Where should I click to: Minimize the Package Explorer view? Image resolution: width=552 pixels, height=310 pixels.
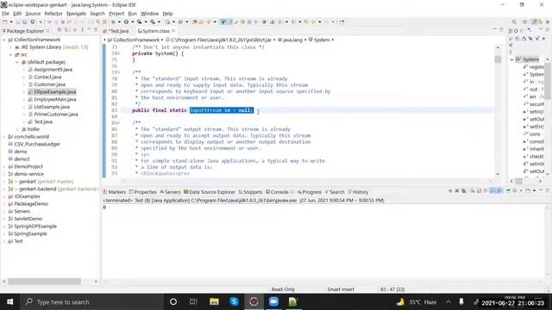click(x=89, y=30)
